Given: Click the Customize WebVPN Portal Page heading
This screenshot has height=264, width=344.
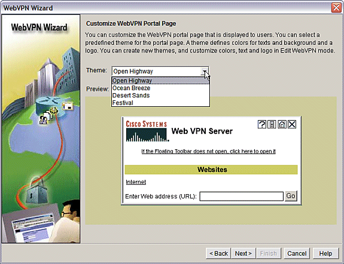Looking at the screenshot, I should coord(131,23).
